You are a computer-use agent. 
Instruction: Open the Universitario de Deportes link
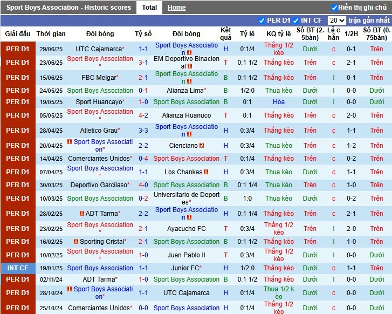point(187,199)
